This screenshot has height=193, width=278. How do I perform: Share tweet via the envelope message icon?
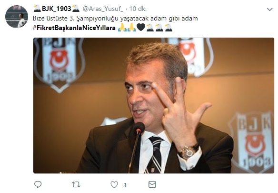click(x=152, y=184)
